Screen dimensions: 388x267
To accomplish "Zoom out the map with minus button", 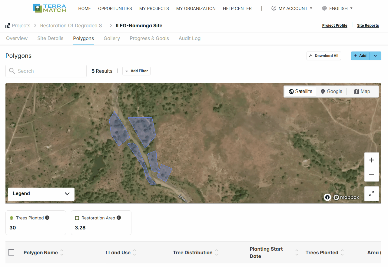I will 372,174.
